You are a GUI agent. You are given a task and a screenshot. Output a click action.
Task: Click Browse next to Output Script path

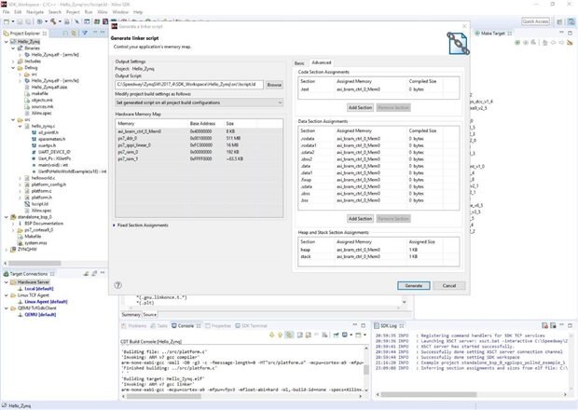point(274,85)
